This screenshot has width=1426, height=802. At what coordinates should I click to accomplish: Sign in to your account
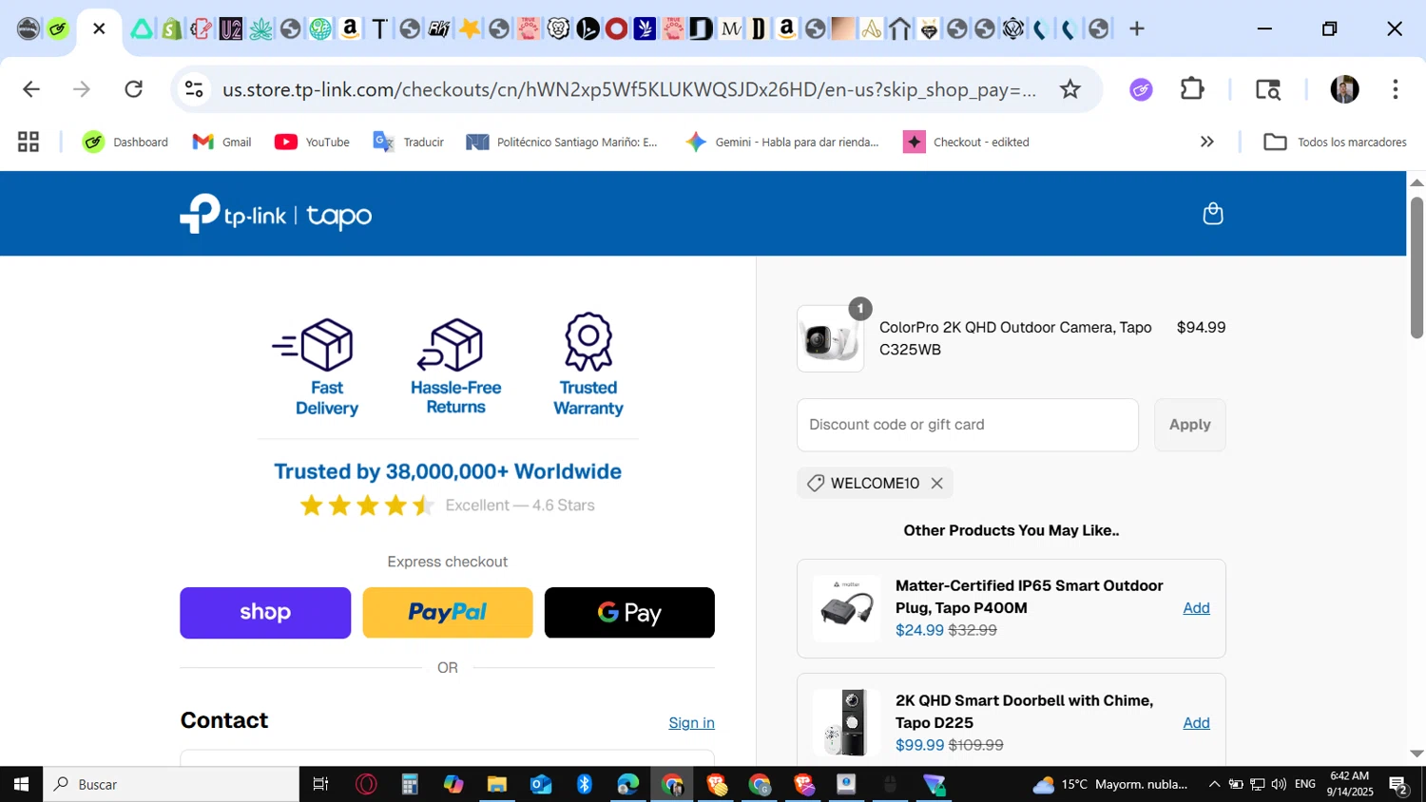(x=691, y=723)
